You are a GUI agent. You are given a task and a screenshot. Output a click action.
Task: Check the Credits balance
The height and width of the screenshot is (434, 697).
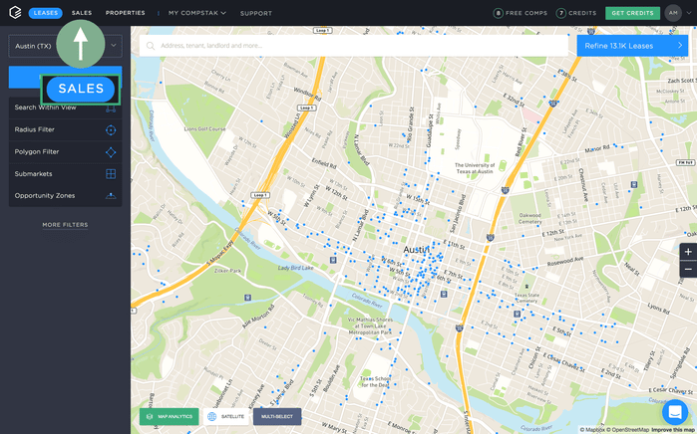[576, 13]
